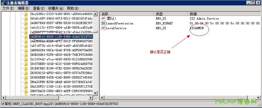Select the LocalService value name
Viewport: 262px width, 108px height.
point(116,28)
